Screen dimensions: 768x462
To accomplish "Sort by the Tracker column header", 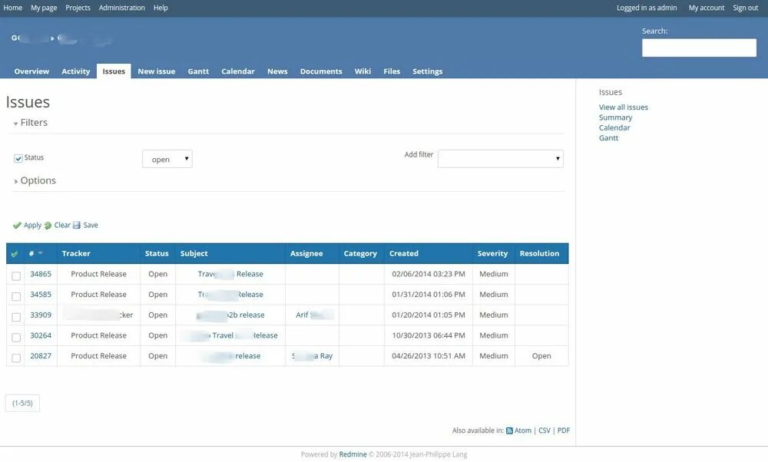I will (x=76, y=253).
